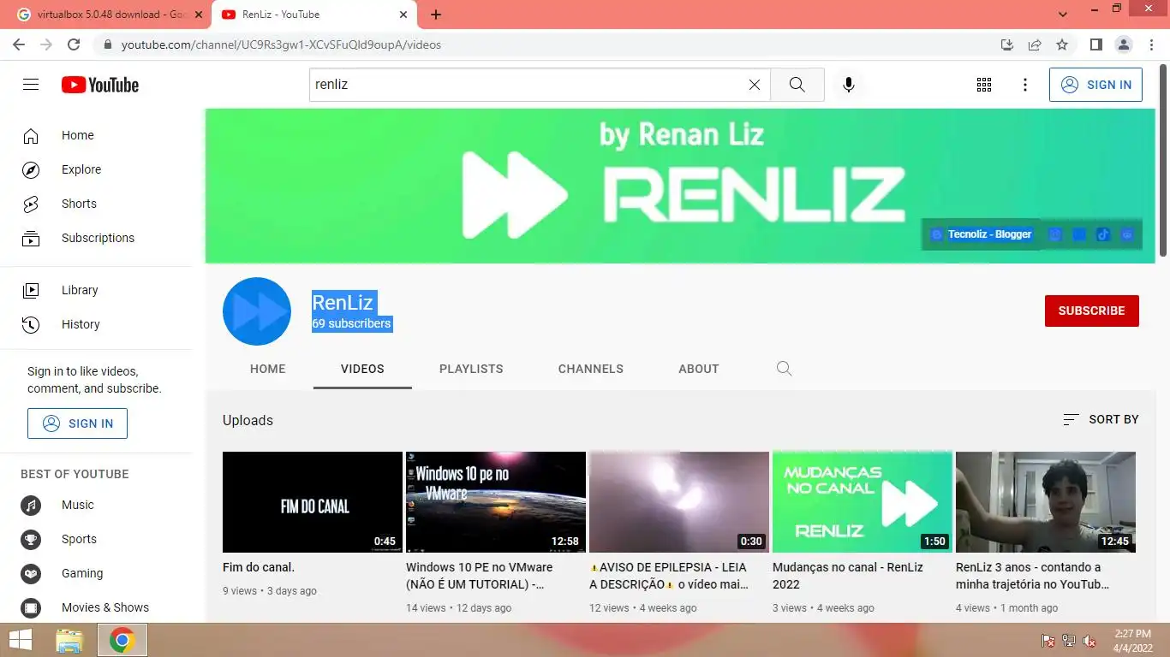The image size is (1170, 657).
Task: Open File Explorer from taskbar
Action: [69, 640]
